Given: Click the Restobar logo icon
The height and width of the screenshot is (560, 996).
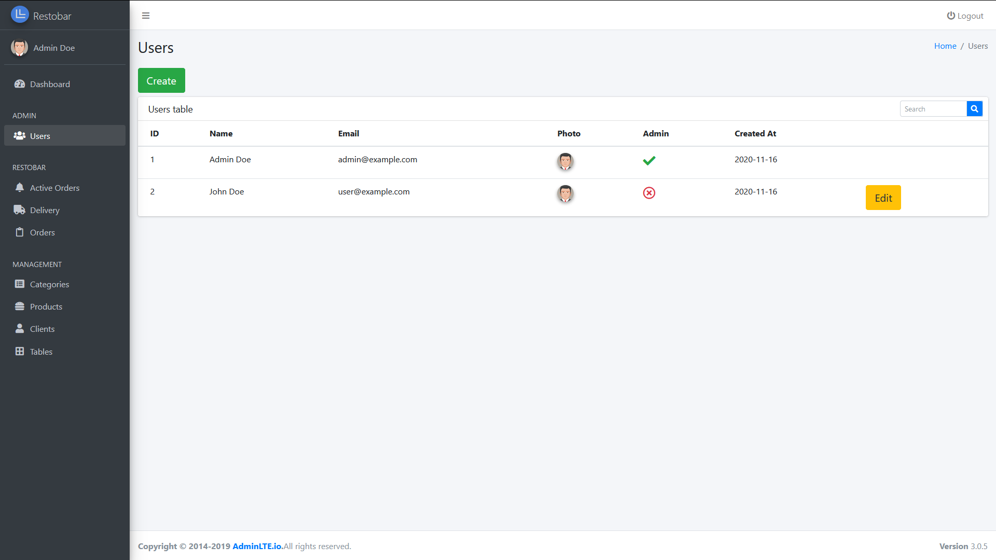Looking at the screenshot, I should (x=20, y=15).
